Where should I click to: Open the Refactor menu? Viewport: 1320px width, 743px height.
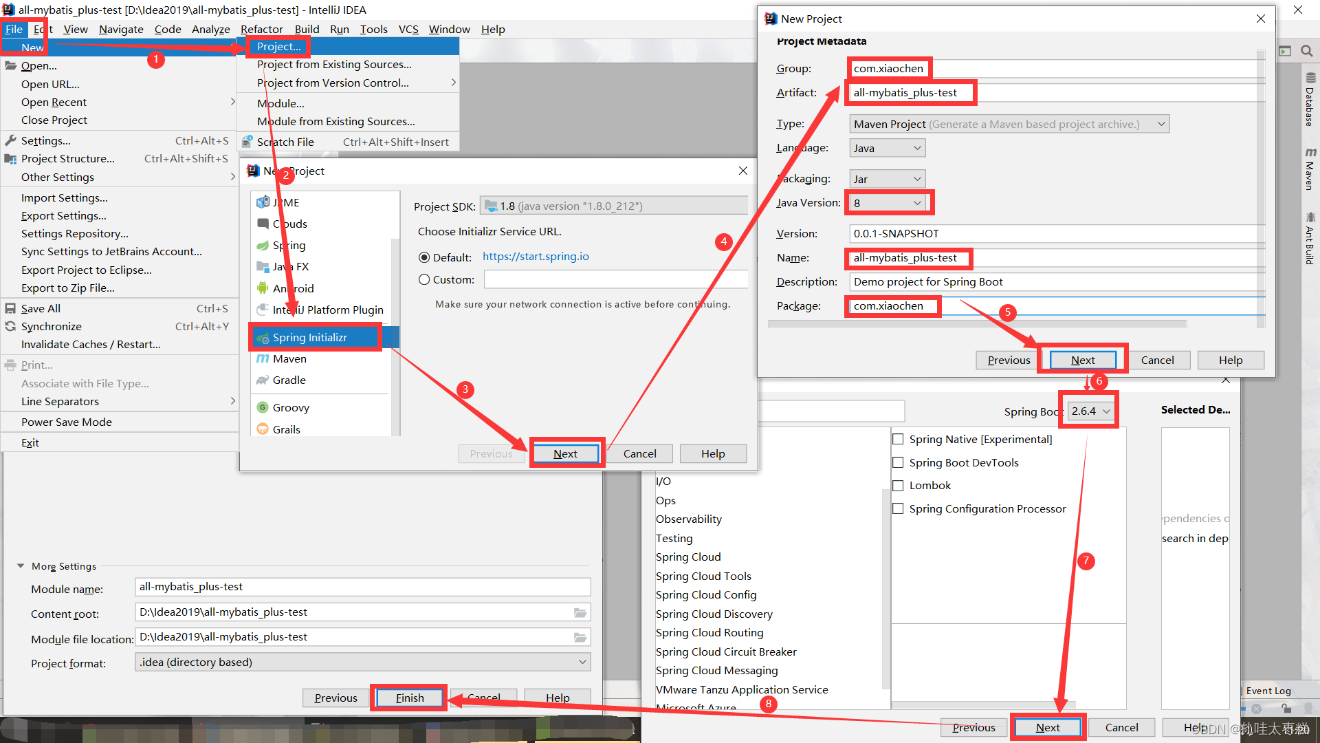pyautogui.click(x=262, y=29)
